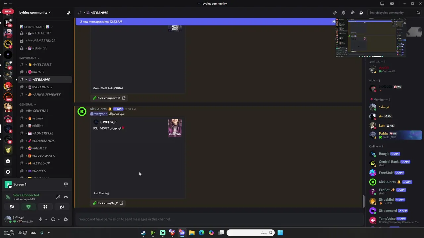Open Central Bank. in member list
Image resolution: width=424 pixels, height=238 pixels.
[x=396, y=163]
